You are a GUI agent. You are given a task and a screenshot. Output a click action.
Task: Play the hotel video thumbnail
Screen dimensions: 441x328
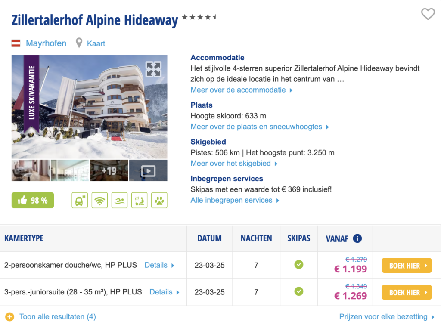pos(148,171)
